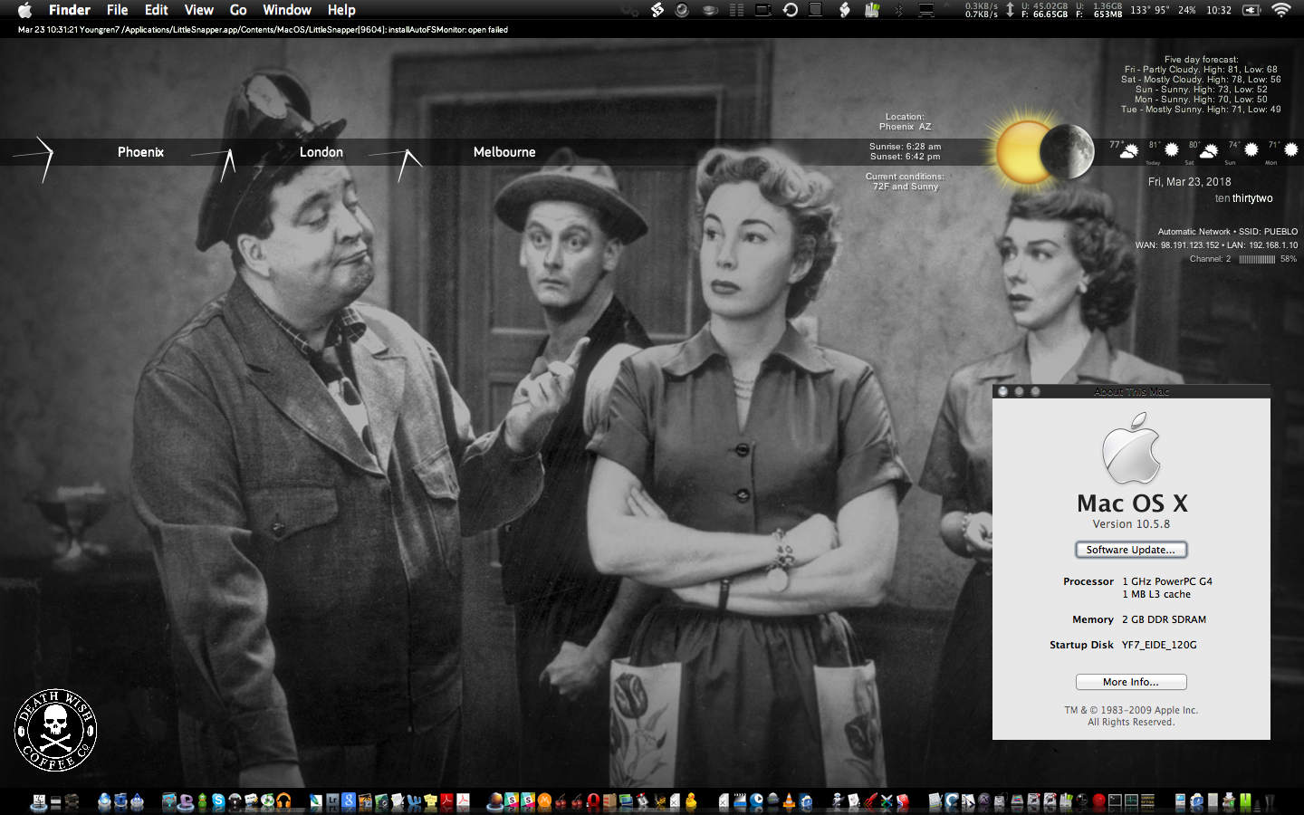Open Finder from the Dock
Viewport: 1304px width, 815px height.
38,801
